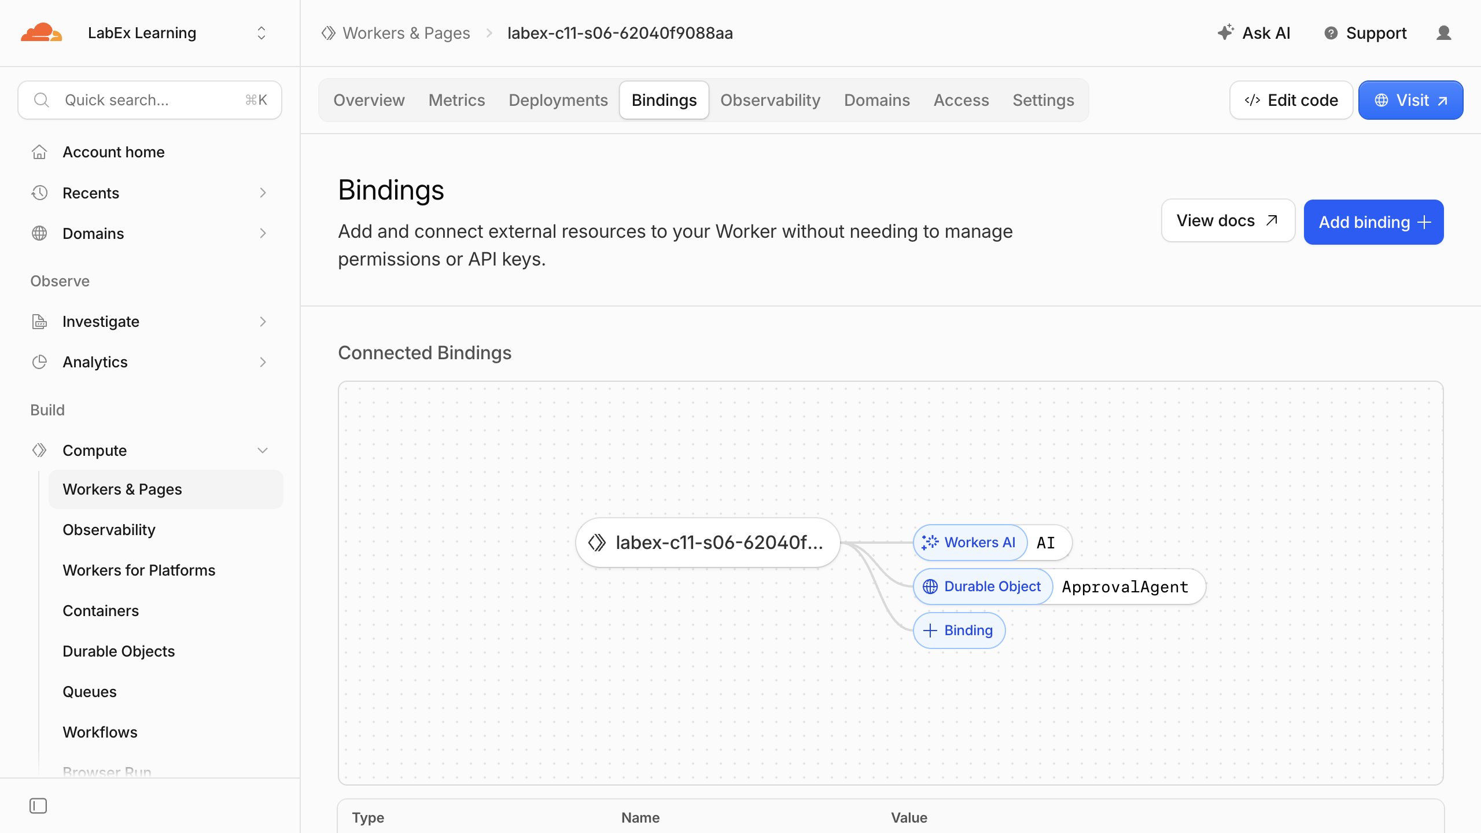Switch to the Settings tab
The height and width of the screenshot is (833, 1481).
[x=1043, y=100]
